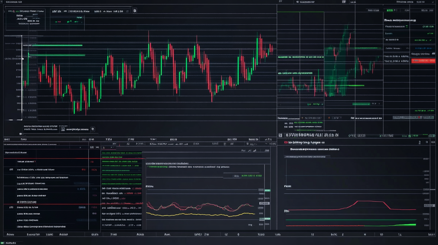The image size is (438, 245).
Task: Open the circular notification icon in top bar
Action: pyautogui.click(x=343, y=2)
